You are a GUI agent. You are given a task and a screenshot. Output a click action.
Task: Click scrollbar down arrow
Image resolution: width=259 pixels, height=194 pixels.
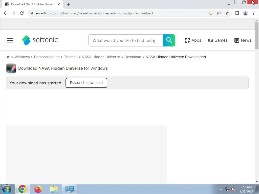257,182
